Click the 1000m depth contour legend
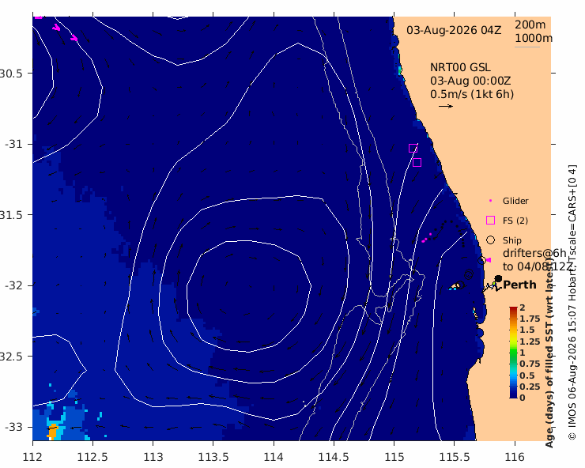This screenshot has width=585, height=468. pyautogui.click(x=534, y=39)
